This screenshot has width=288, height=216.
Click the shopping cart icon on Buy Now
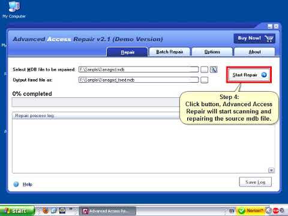coord(269,38)
